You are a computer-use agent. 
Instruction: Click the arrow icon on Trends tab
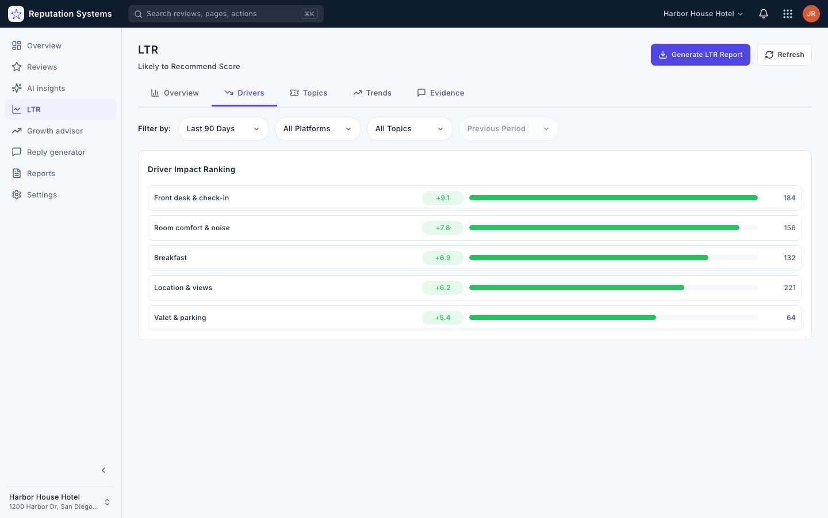coord(358,93)
